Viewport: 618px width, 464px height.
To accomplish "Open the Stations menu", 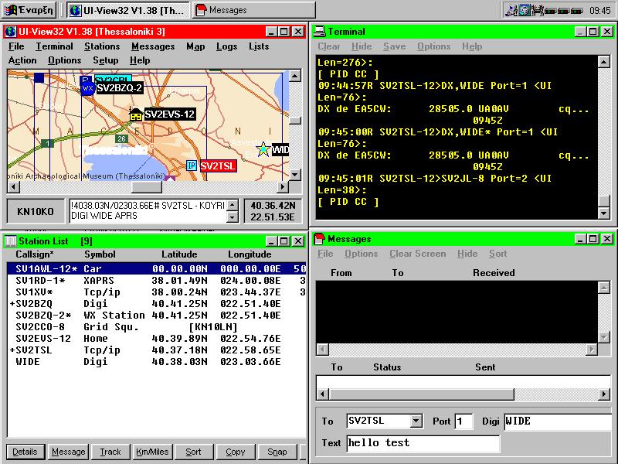I will [102, 46].
